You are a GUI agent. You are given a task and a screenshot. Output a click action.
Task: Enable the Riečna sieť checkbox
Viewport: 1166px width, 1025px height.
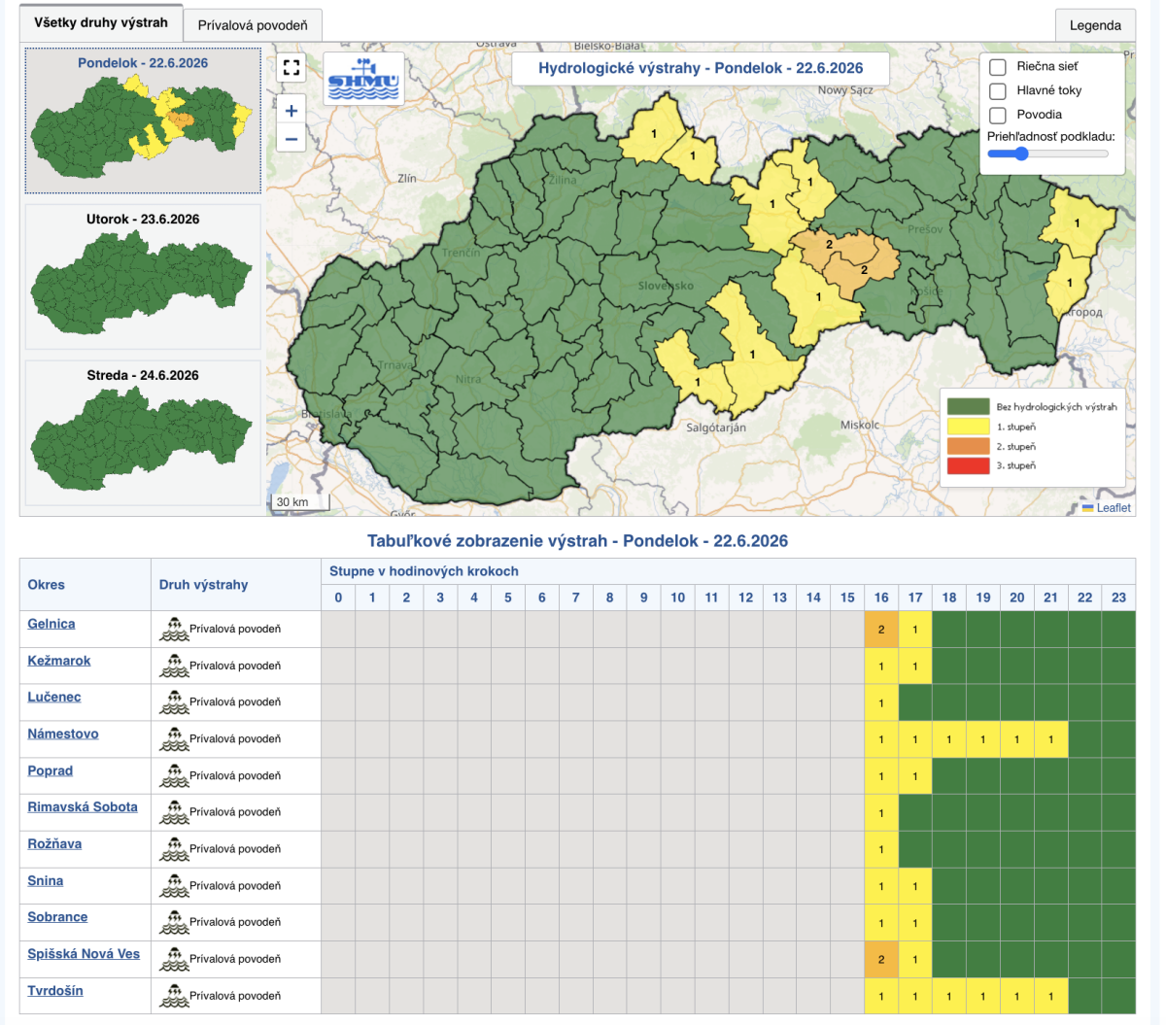pos(997,67)
